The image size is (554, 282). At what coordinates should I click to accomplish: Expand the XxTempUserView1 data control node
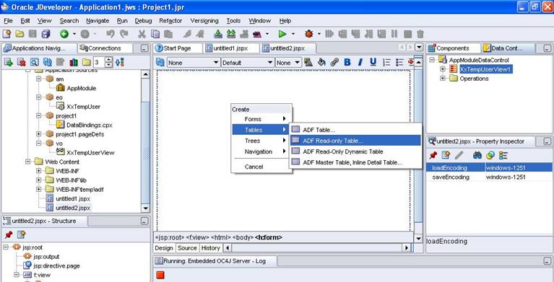[x=443, y=69]
